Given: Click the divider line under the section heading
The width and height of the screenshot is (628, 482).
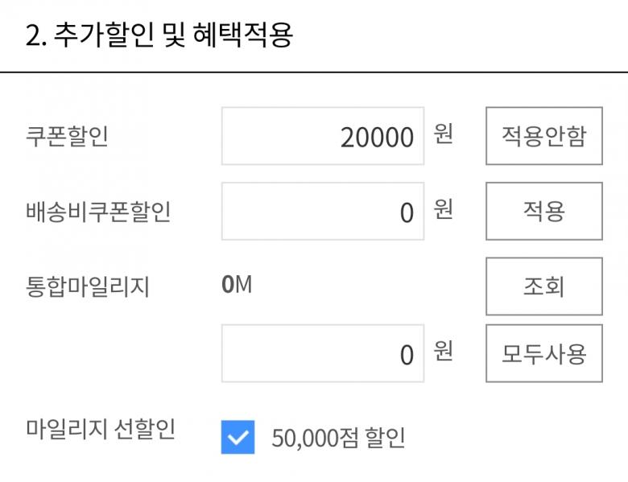Looking at the screenshot, I should tap(314, 72).
